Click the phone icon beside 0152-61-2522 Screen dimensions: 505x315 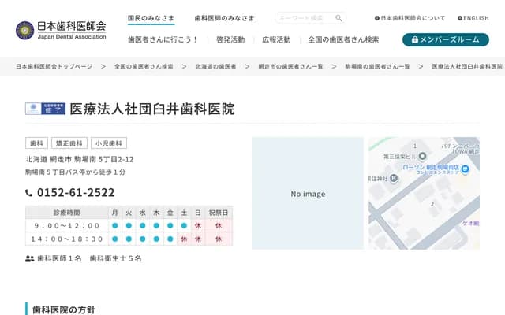point(29,193)
